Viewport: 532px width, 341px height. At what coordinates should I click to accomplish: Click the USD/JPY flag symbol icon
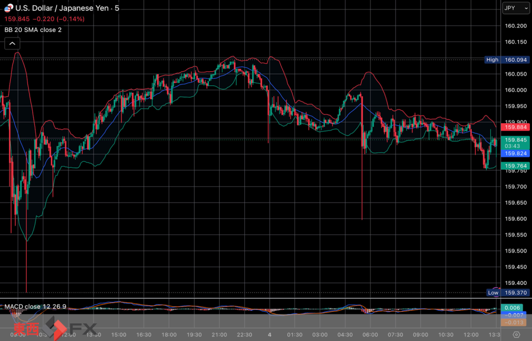pyautogui.click(x=8, y=8)
